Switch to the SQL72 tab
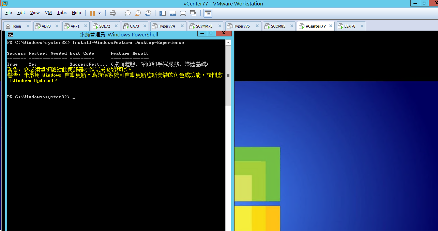Image resolution: width=438 pixels, height=231 pixels. 106,26
